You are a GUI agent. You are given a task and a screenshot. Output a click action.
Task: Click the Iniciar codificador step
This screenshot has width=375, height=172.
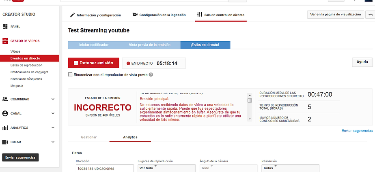pos(94,45)
